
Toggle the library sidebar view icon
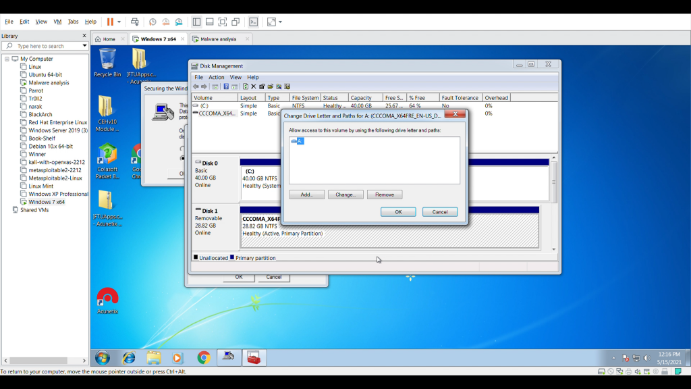(196, 22)
